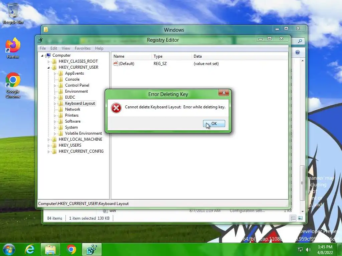Select the HKEY_LOCAL_MACHINE label
Image resolution: width=342 pixels, height=256 pixels.
click(x=80, y=139)
